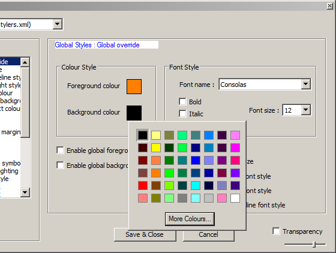Click the style list scroll up arrow

coord(25,62)
